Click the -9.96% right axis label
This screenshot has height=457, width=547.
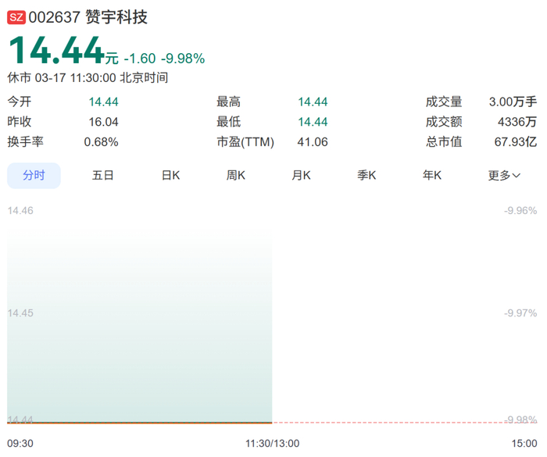tap(520, 211)
